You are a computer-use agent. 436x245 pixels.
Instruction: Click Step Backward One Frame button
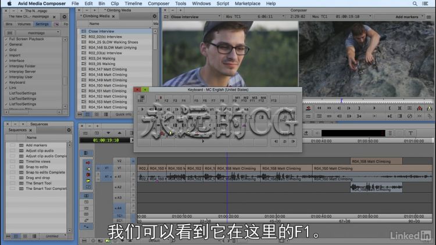point(339,108)
